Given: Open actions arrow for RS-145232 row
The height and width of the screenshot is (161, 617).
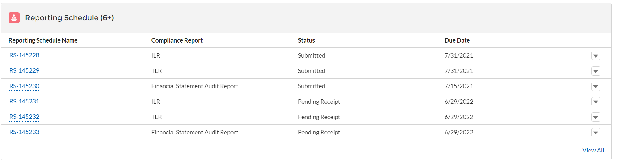Looking at the screenshot, I should [595, 117].
